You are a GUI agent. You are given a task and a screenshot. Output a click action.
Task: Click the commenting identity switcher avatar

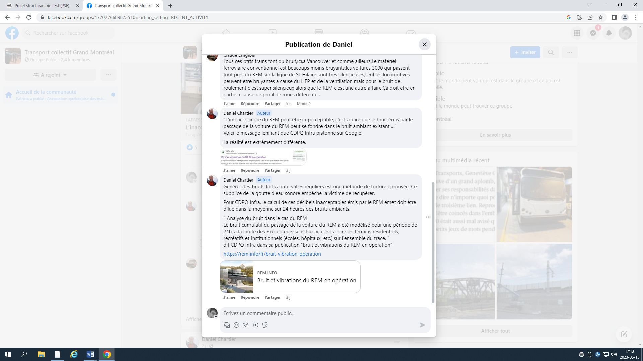point(212,313)
